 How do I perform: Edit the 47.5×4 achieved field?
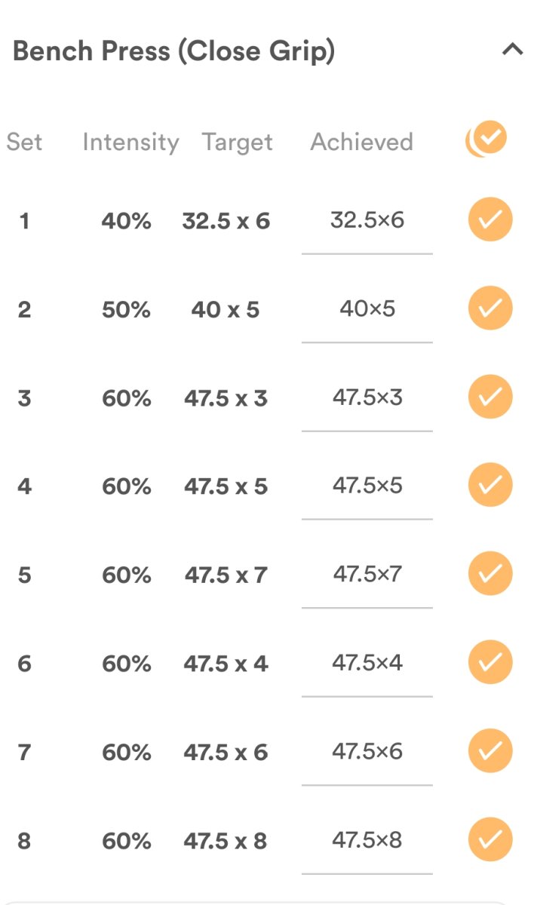click(367, 662)
